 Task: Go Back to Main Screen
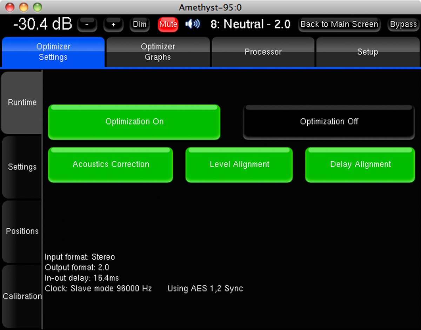[x=339, y=25]
